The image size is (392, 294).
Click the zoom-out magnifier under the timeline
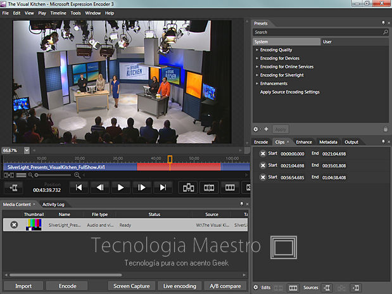30,175
